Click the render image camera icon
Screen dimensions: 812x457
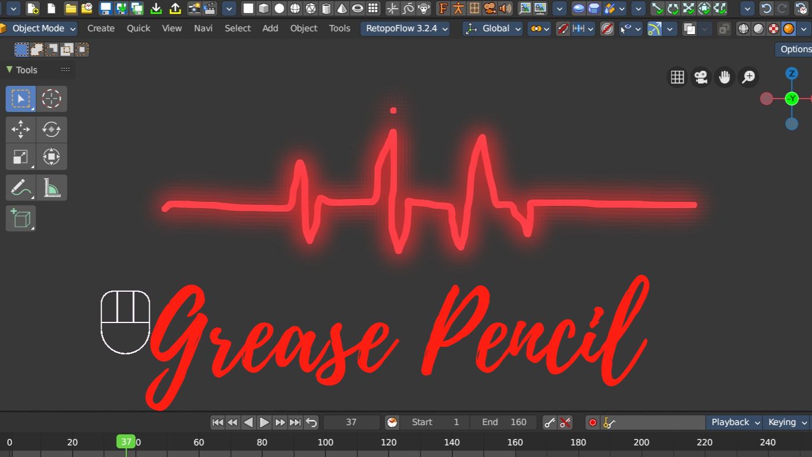pyautogui.click(x=194, y=9)
